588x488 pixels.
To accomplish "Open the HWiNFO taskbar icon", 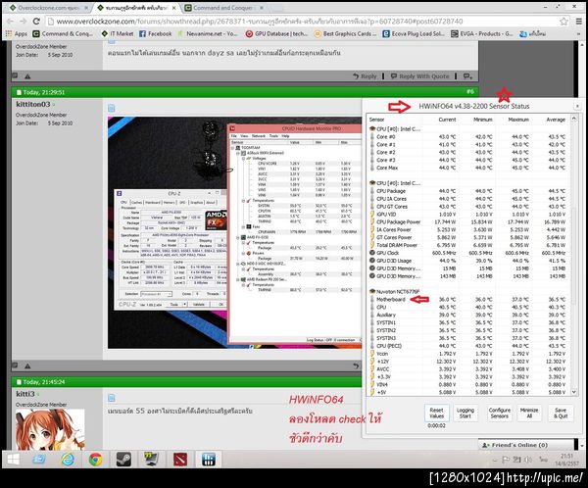I will 208,460.
